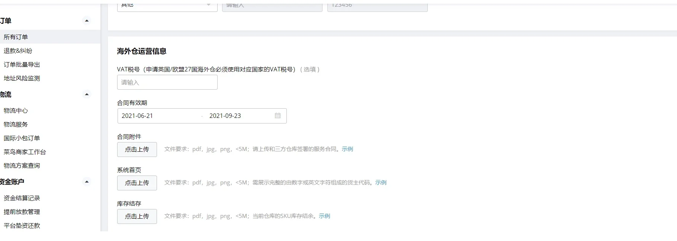677x241 pixels.
Task: Collapse the 物流 section arrow
Action: click(x=87, y=94)
